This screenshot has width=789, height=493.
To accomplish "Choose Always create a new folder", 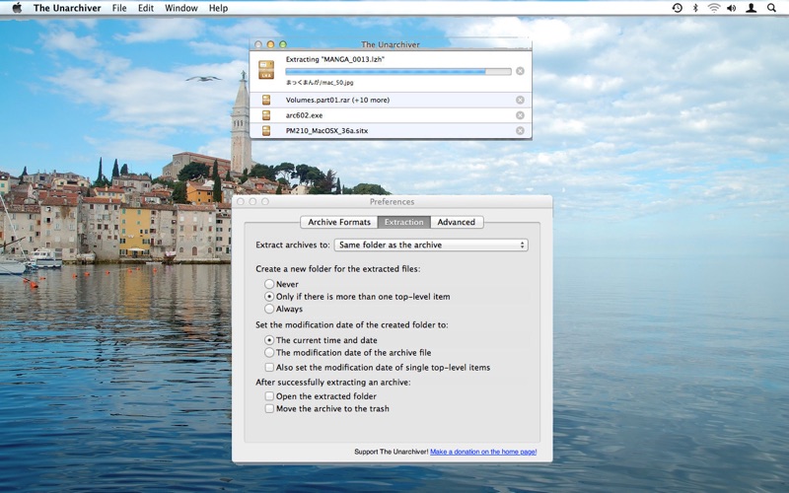I will point(269,309).
